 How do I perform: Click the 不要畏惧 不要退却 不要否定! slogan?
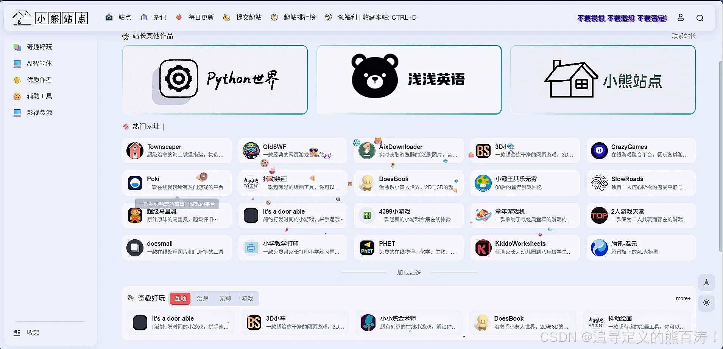(622, 18)
